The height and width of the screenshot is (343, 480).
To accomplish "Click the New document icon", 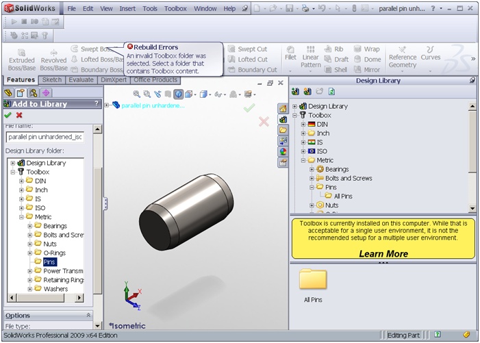I will coord(257,9).
